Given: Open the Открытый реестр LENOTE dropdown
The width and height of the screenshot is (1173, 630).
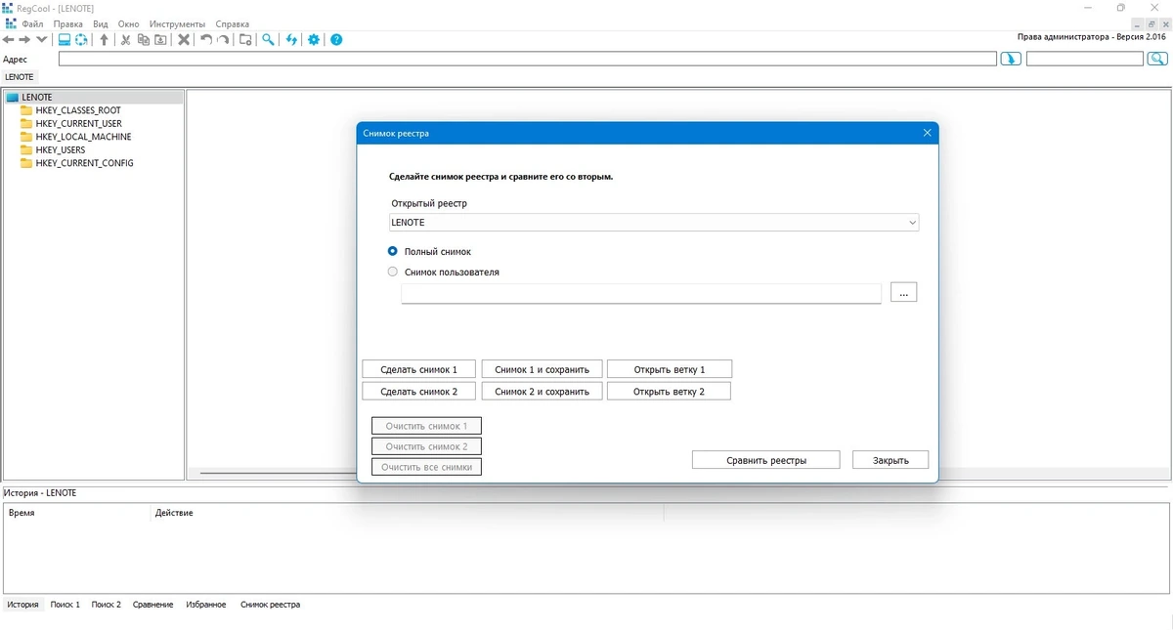Looking at the screenshot, I should coord(653,223).
